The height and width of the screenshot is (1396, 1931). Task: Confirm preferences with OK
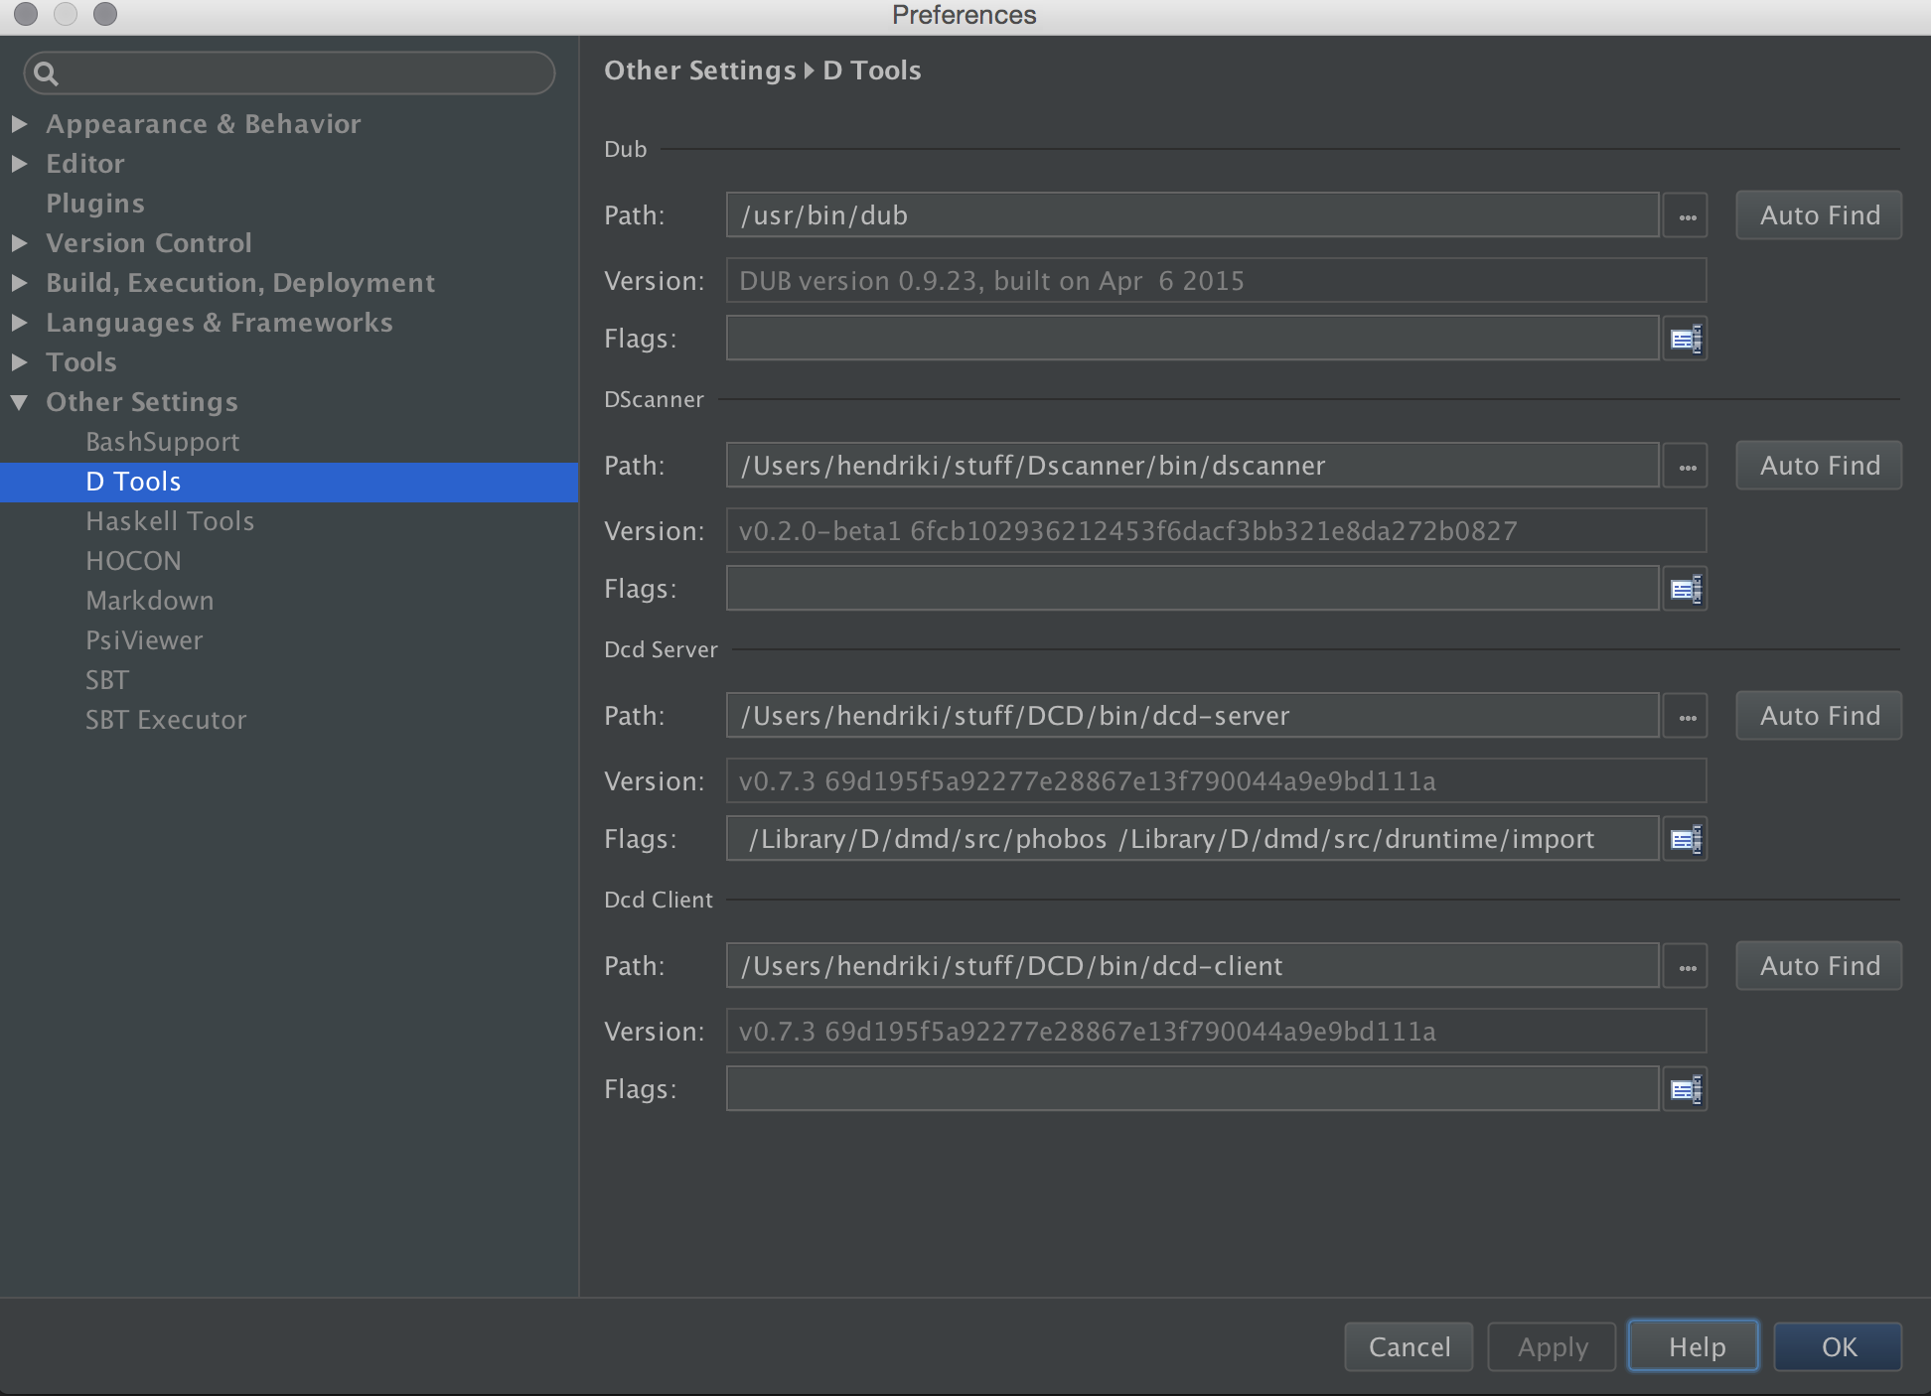(x=1838, y=1347)
